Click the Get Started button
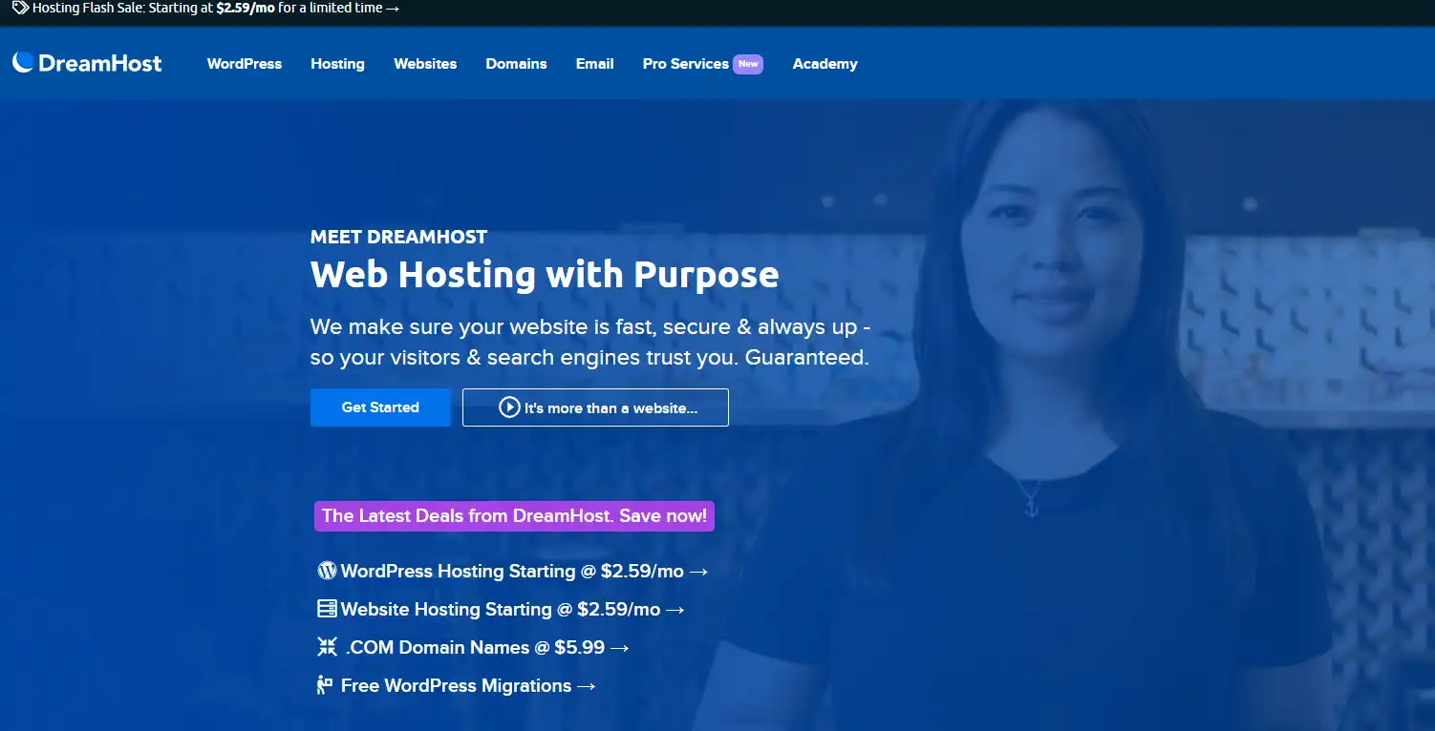 coord(380,407)
